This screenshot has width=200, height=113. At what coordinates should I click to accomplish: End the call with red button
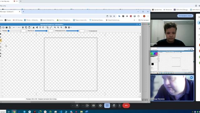coord(126,105)
